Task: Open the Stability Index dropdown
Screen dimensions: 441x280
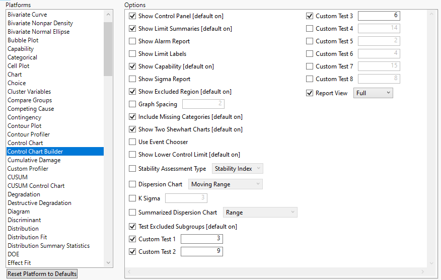Action: click(238, 169)
